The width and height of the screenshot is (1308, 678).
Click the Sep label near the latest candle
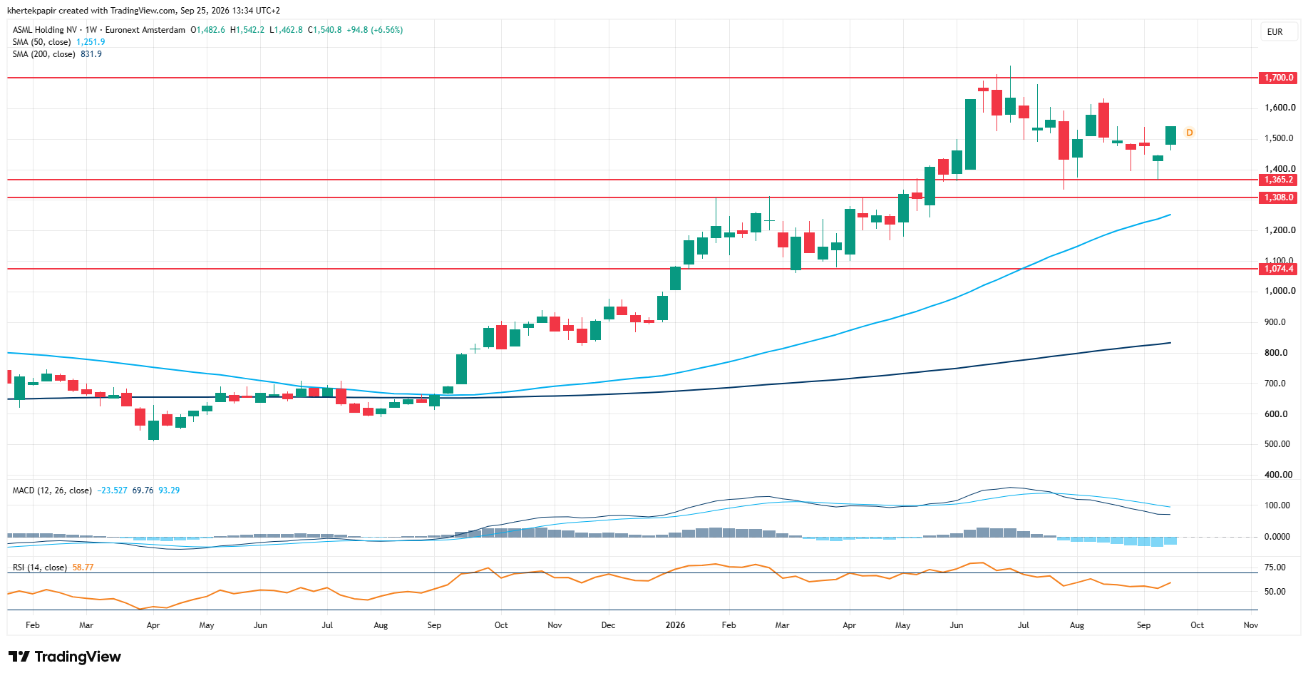[x=1143, y=625]
